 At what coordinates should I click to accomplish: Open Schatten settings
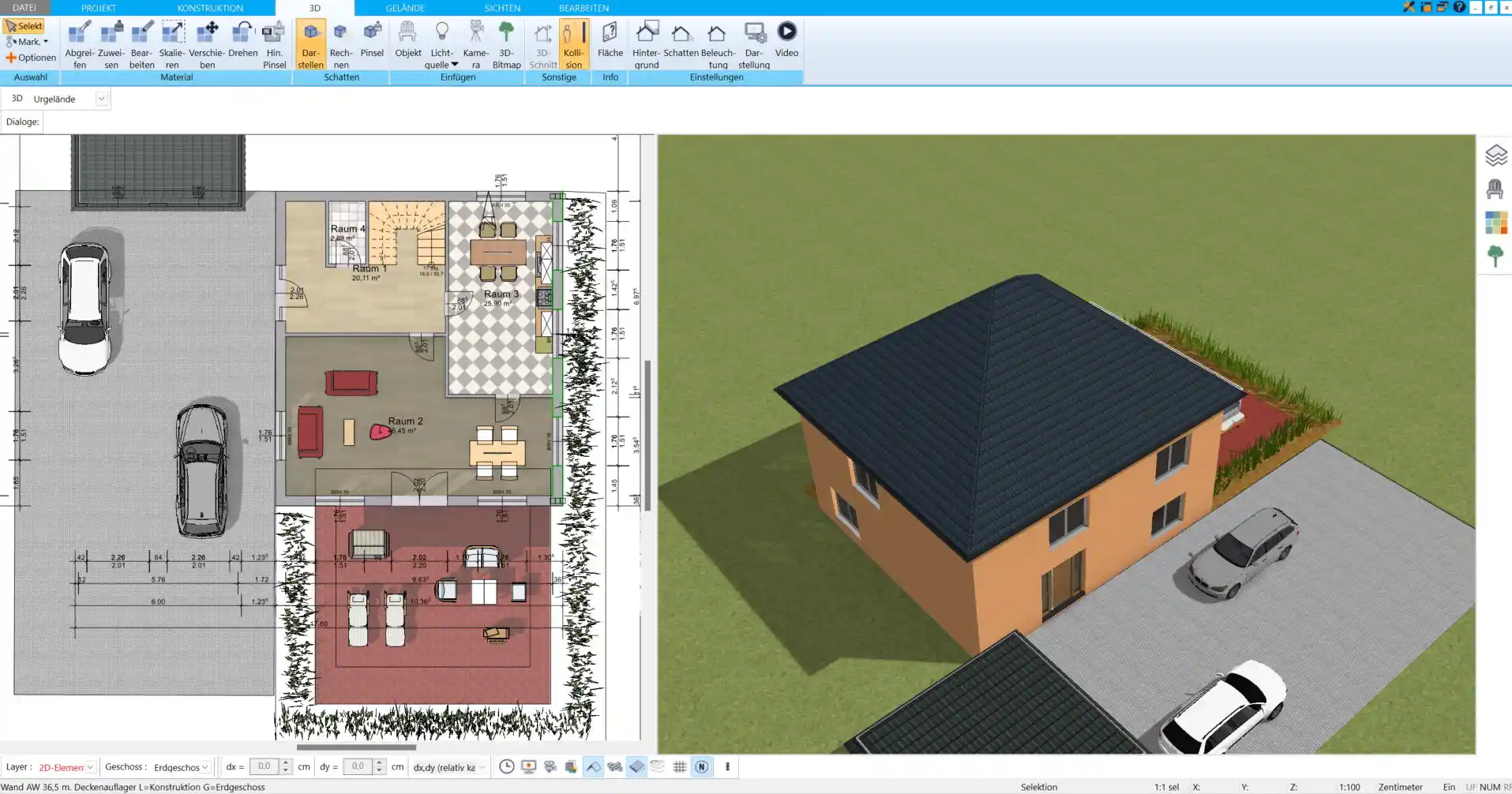point(681,39)
